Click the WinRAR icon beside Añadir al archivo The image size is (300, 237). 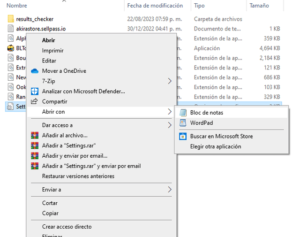35,135
